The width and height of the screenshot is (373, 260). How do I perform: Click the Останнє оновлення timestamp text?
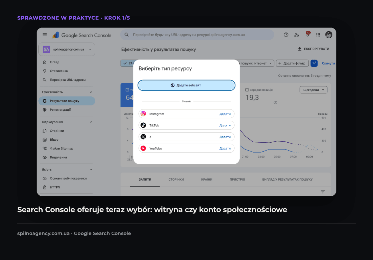(x=304, y=75)
